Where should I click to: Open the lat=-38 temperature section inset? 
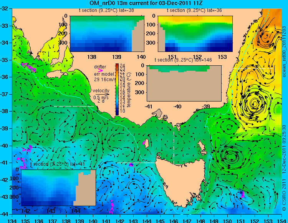107,34
